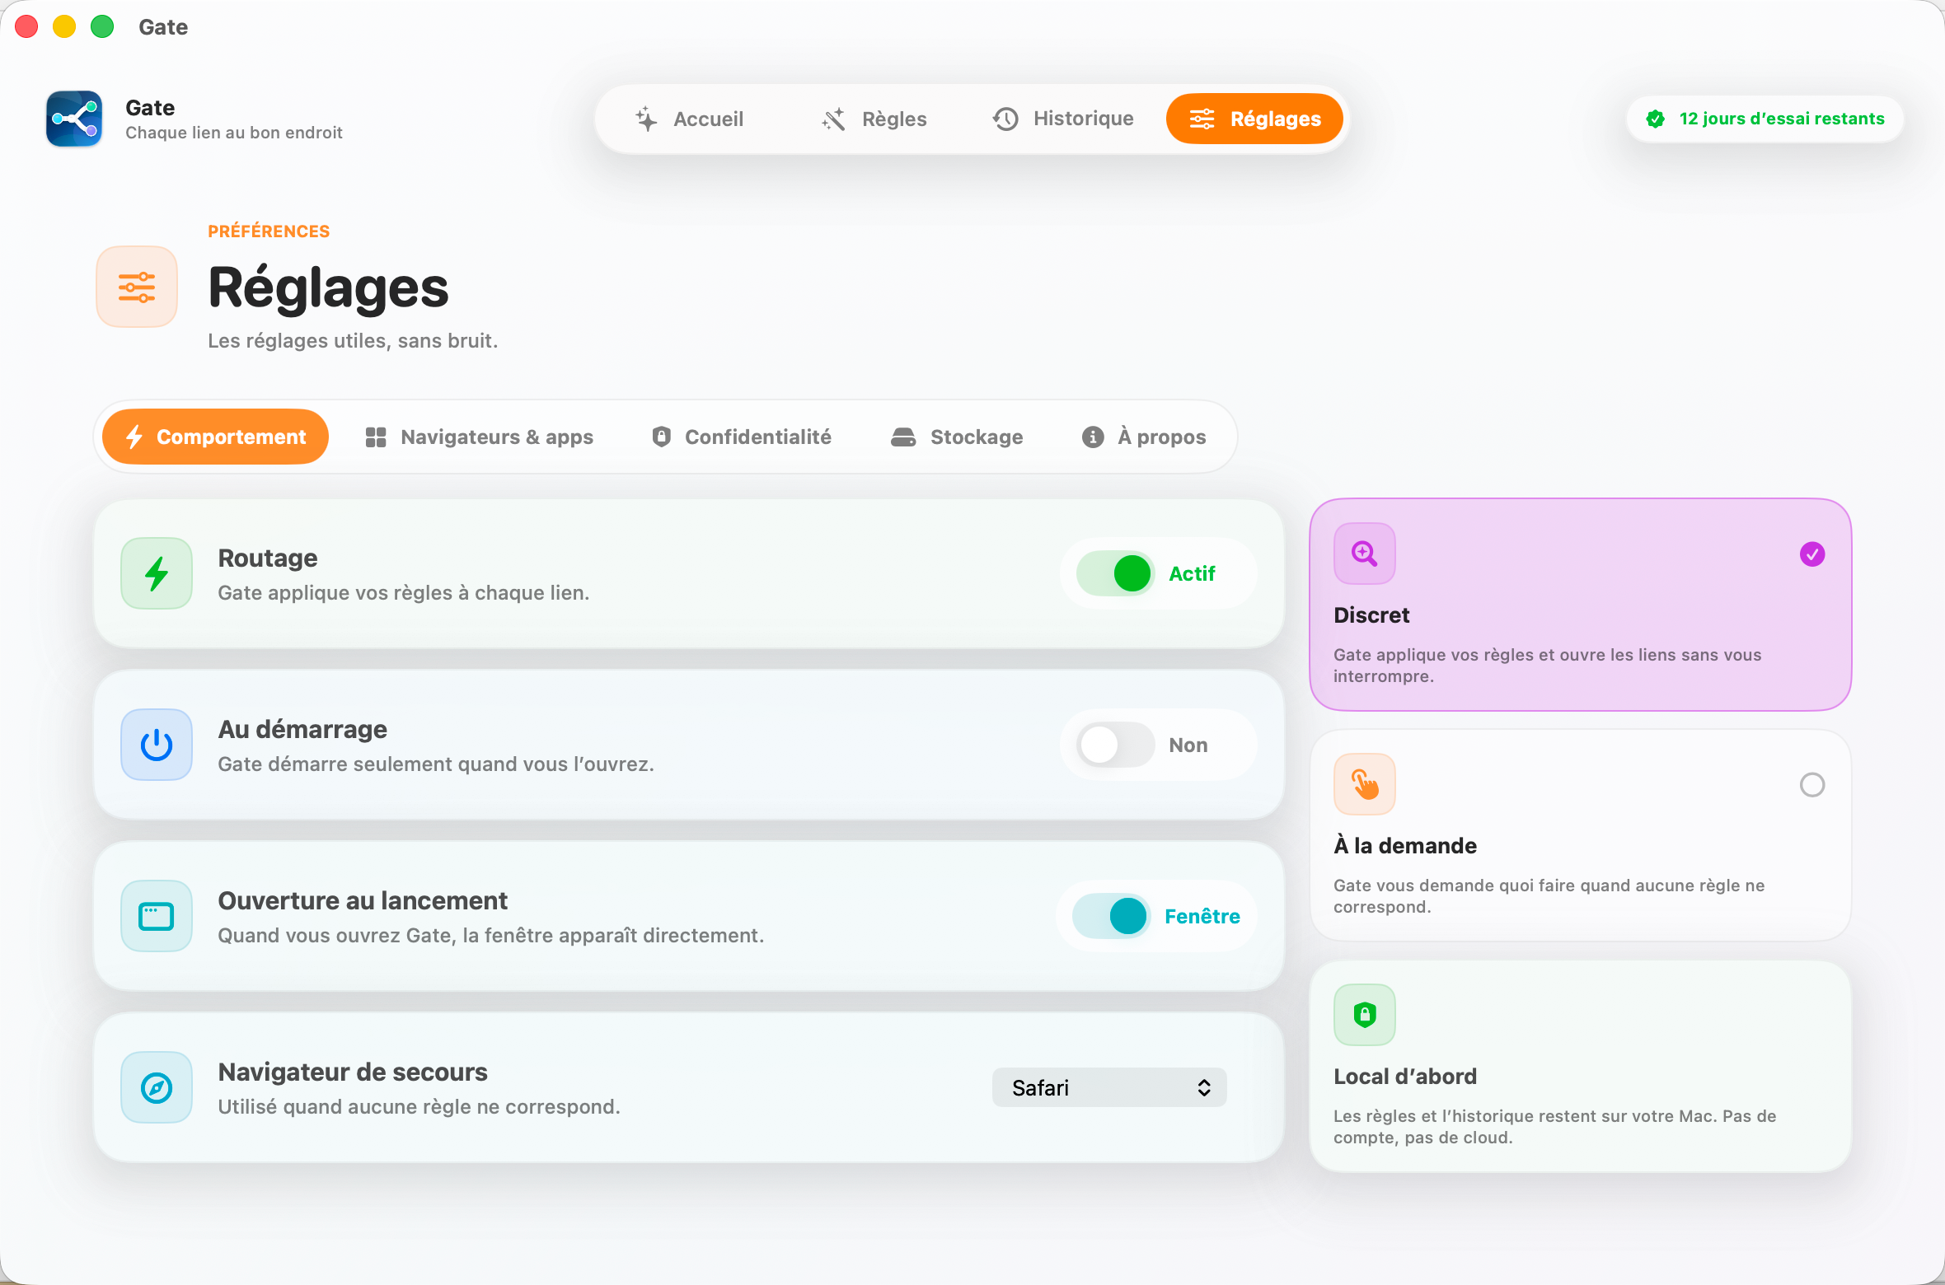Image resolution: width=1945 pixels, height=1285 pixels.
Task: Click the drive icon beside Stockage
Action: point(903,437)
